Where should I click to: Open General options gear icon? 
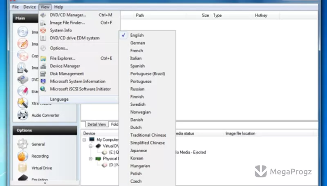[23, 144]
